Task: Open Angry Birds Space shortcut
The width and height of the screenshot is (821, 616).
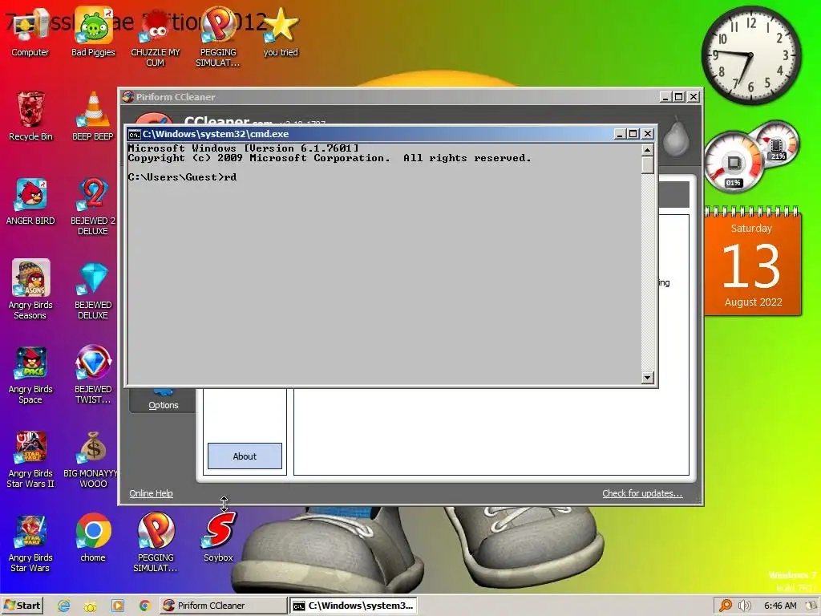Action: [x=30, y=375]
